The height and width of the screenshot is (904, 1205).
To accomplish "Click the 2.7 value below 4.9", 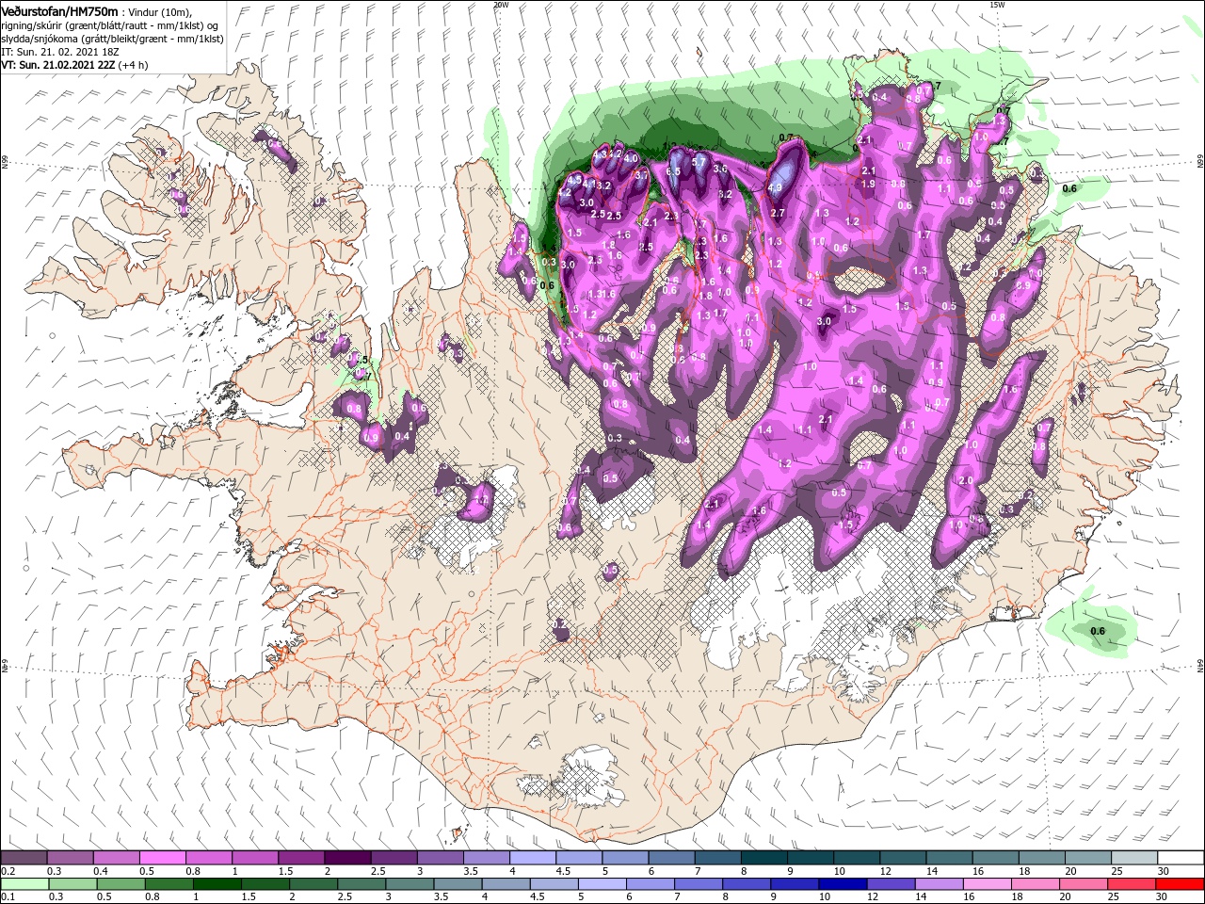I will (778, 214).
